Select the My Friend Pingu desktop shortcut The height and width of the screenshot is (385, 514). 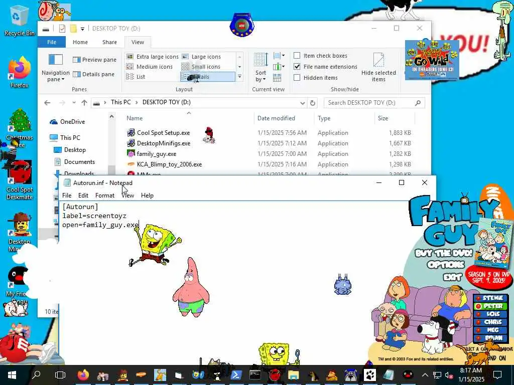tap(17, 284)
